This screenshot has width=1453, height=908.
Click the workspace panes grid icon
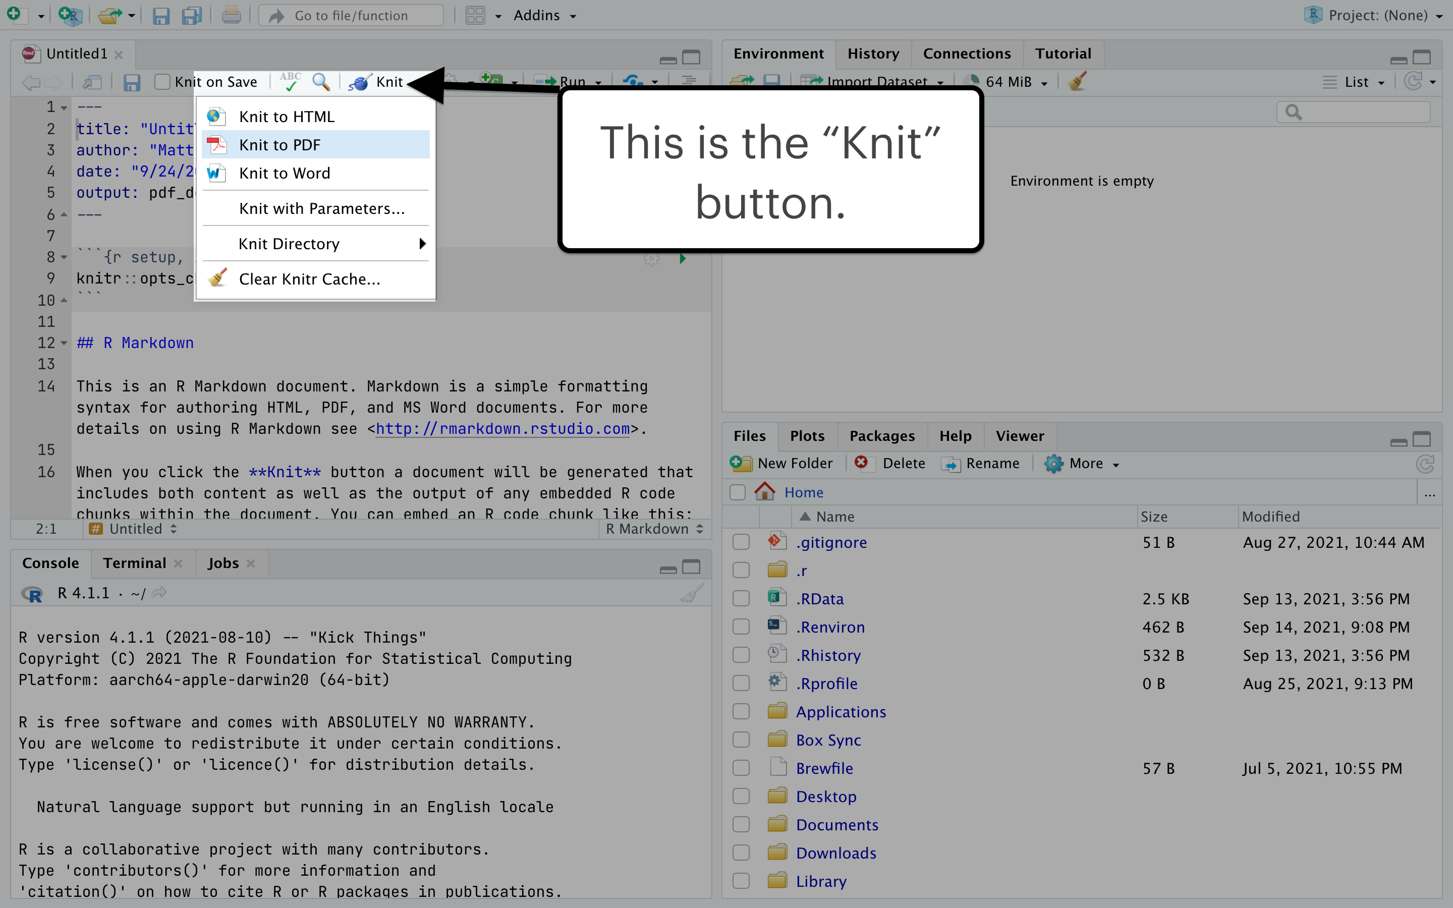click(475, 15)
